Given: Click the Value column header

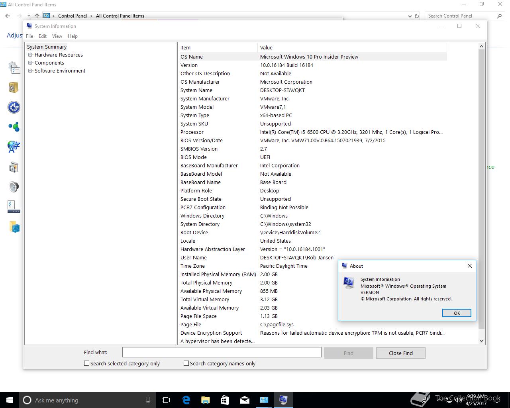Looking at the screenshot, I should pos(352,47).
